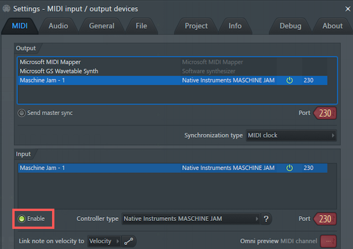Select Maschine Jam - 1 input row
Screen dimensions: 353x249
(x=173, y=168)
